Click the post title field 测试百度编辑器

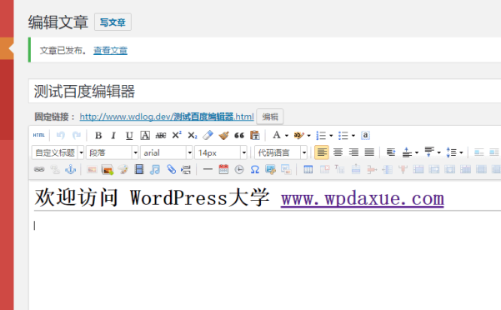tap(264, 92)
